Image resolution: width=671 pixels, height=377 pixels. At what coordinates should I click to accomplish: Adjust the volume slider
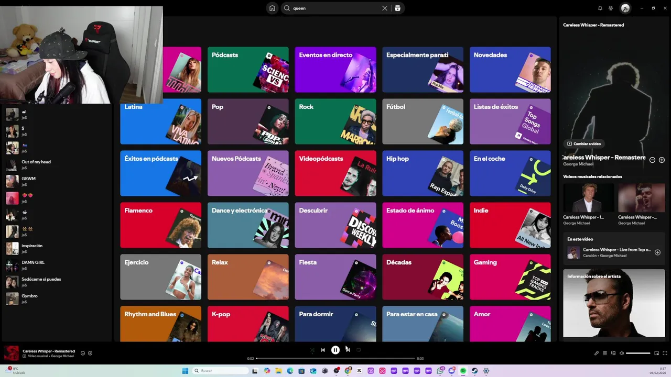click(x=638, y=353)
